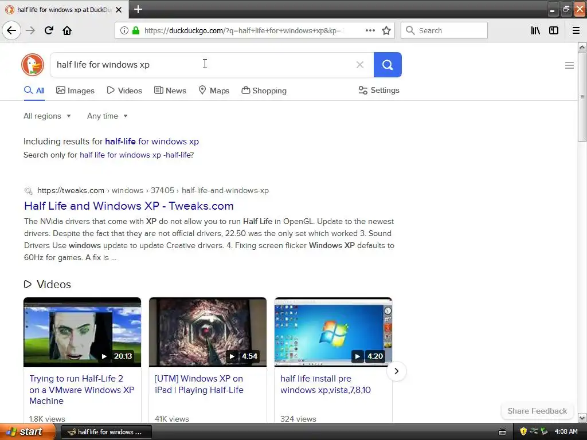
Task: Bookmark this page with the star
Action: pyautogui.click(x=386, y=30)
